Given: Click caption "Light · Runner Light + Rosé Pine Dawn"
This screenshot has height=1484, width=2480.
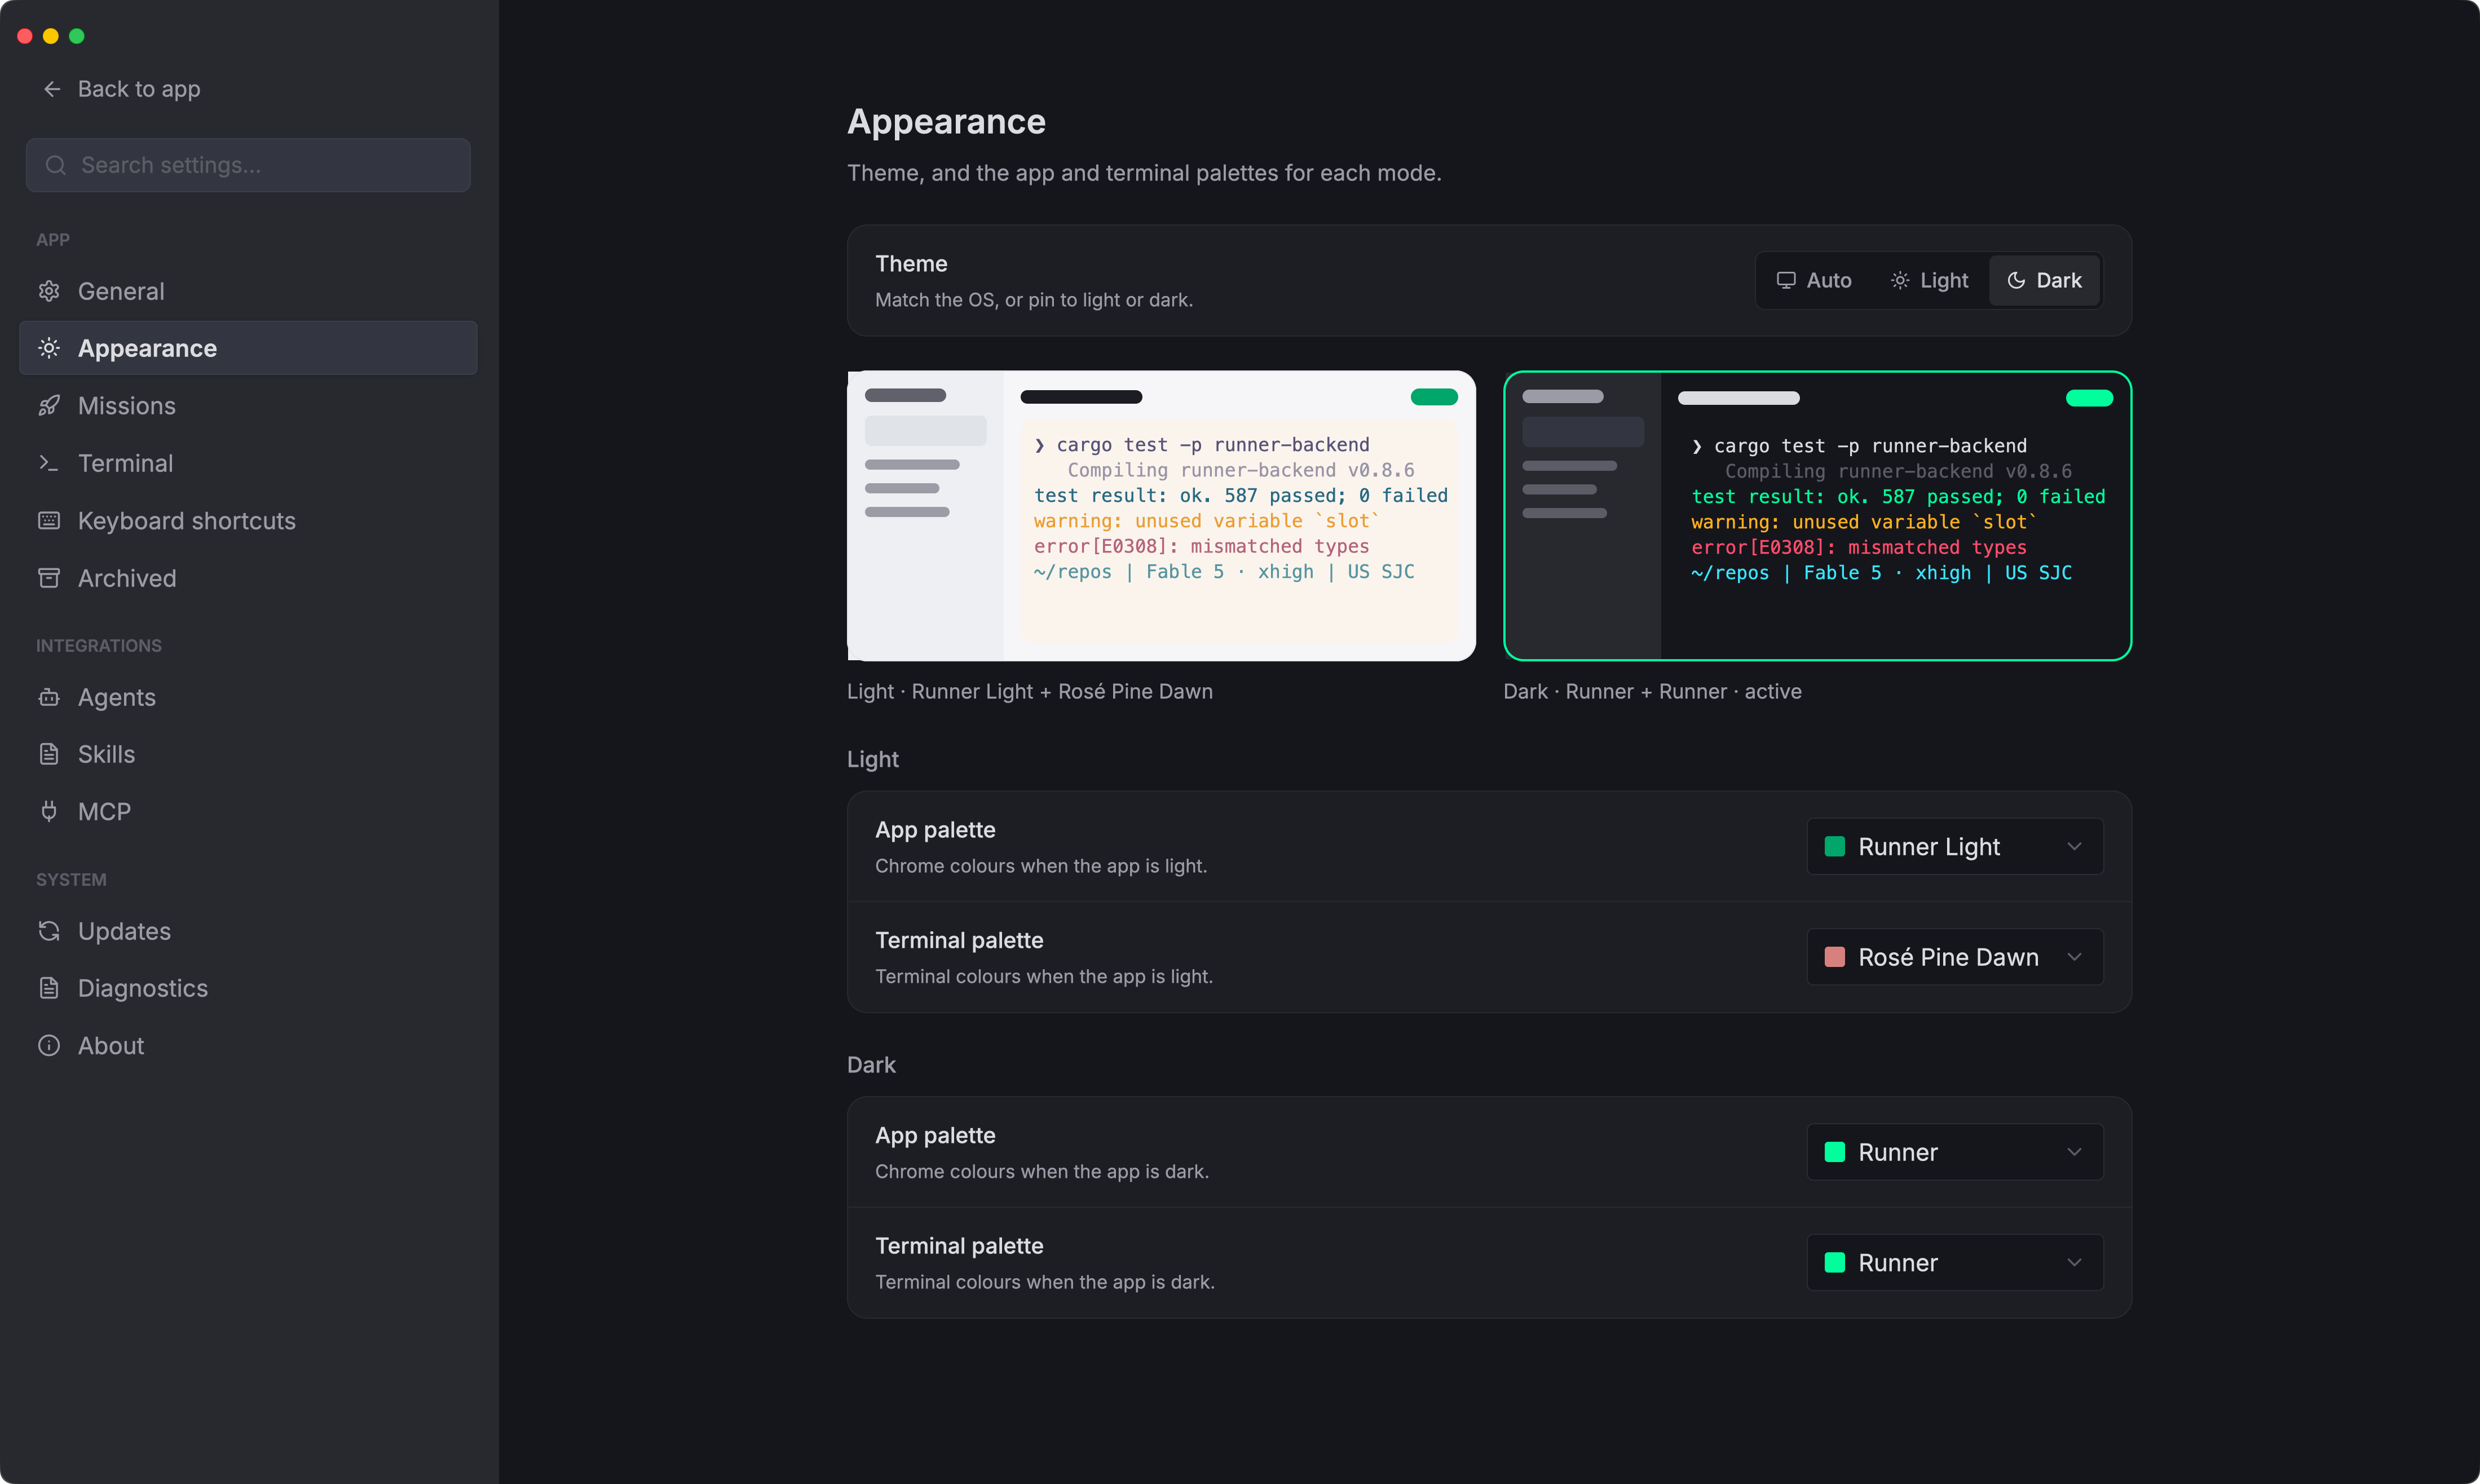Looking at the screenshot, I should 1029,692.
